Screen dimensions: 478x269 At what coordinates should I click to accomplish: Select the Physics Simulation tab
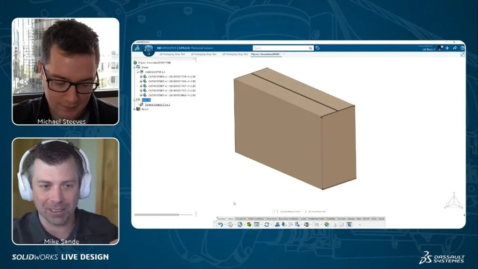click(266, 54)
